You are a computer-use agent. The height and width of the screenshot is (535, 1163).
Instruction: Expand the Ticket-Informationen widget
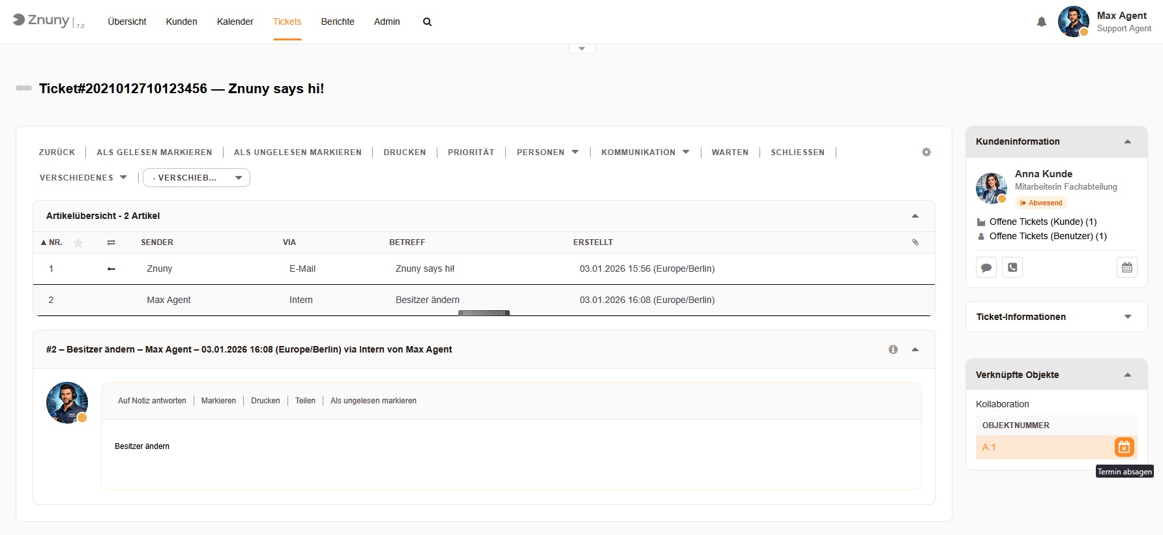pos(1127,317)
